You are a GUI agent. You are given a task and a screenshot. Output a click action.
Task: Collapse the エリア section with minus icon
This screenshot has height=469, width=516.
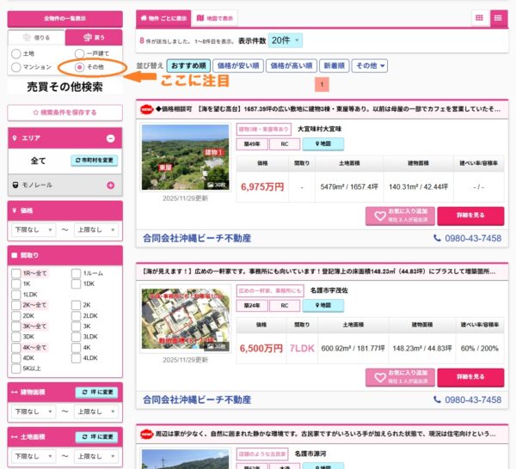click(x=110, y=138)
